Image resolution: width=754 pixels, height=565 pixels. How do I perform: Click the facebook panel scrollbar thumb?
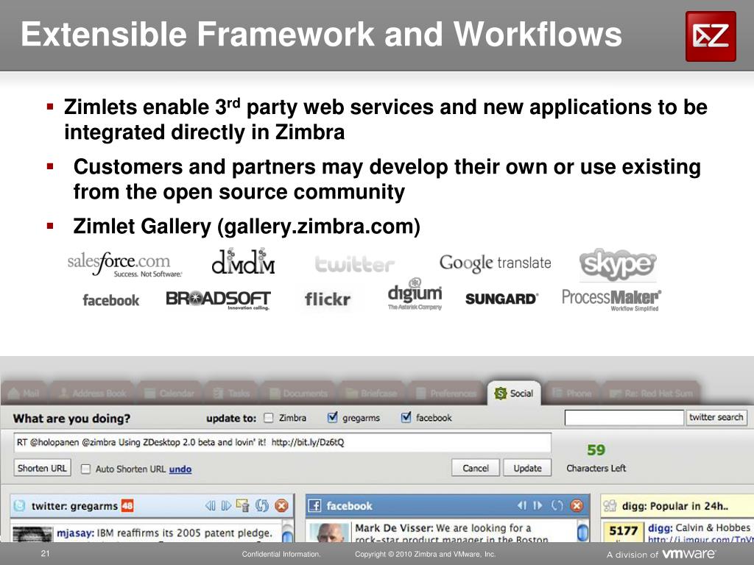coord(582,533)
